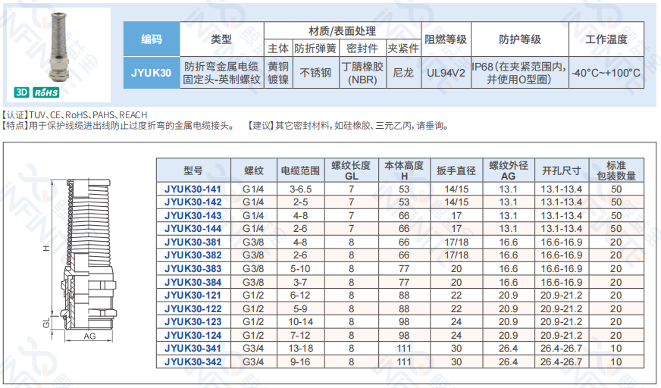The width and height of the screenshot is (661, 388).
Task: Click the GL label in the drawing
Action: pos(46,323)
